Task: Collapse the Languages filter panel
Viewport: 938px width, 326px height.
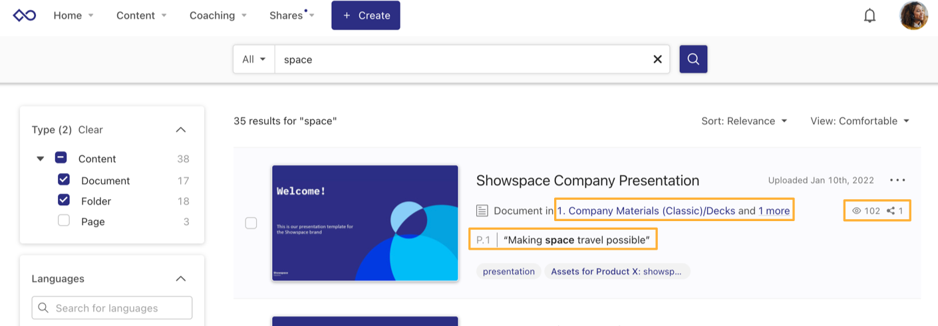Action: (x=181, y=279)
